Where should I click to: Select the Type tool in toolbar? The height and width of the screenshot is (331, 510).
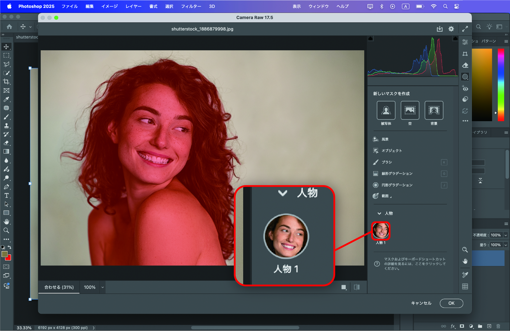point(6,195)
